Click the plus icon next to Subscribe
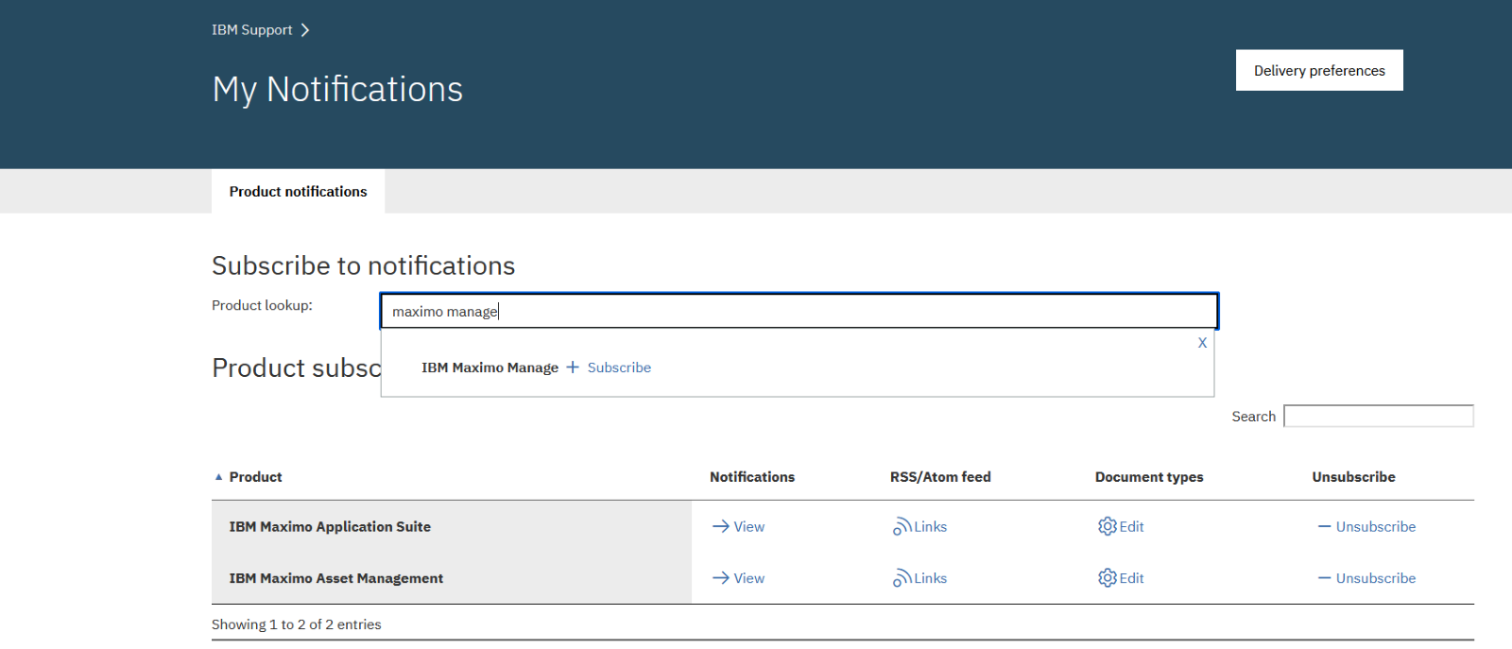Screen dimensions: 1512x649 click(573, 367)
